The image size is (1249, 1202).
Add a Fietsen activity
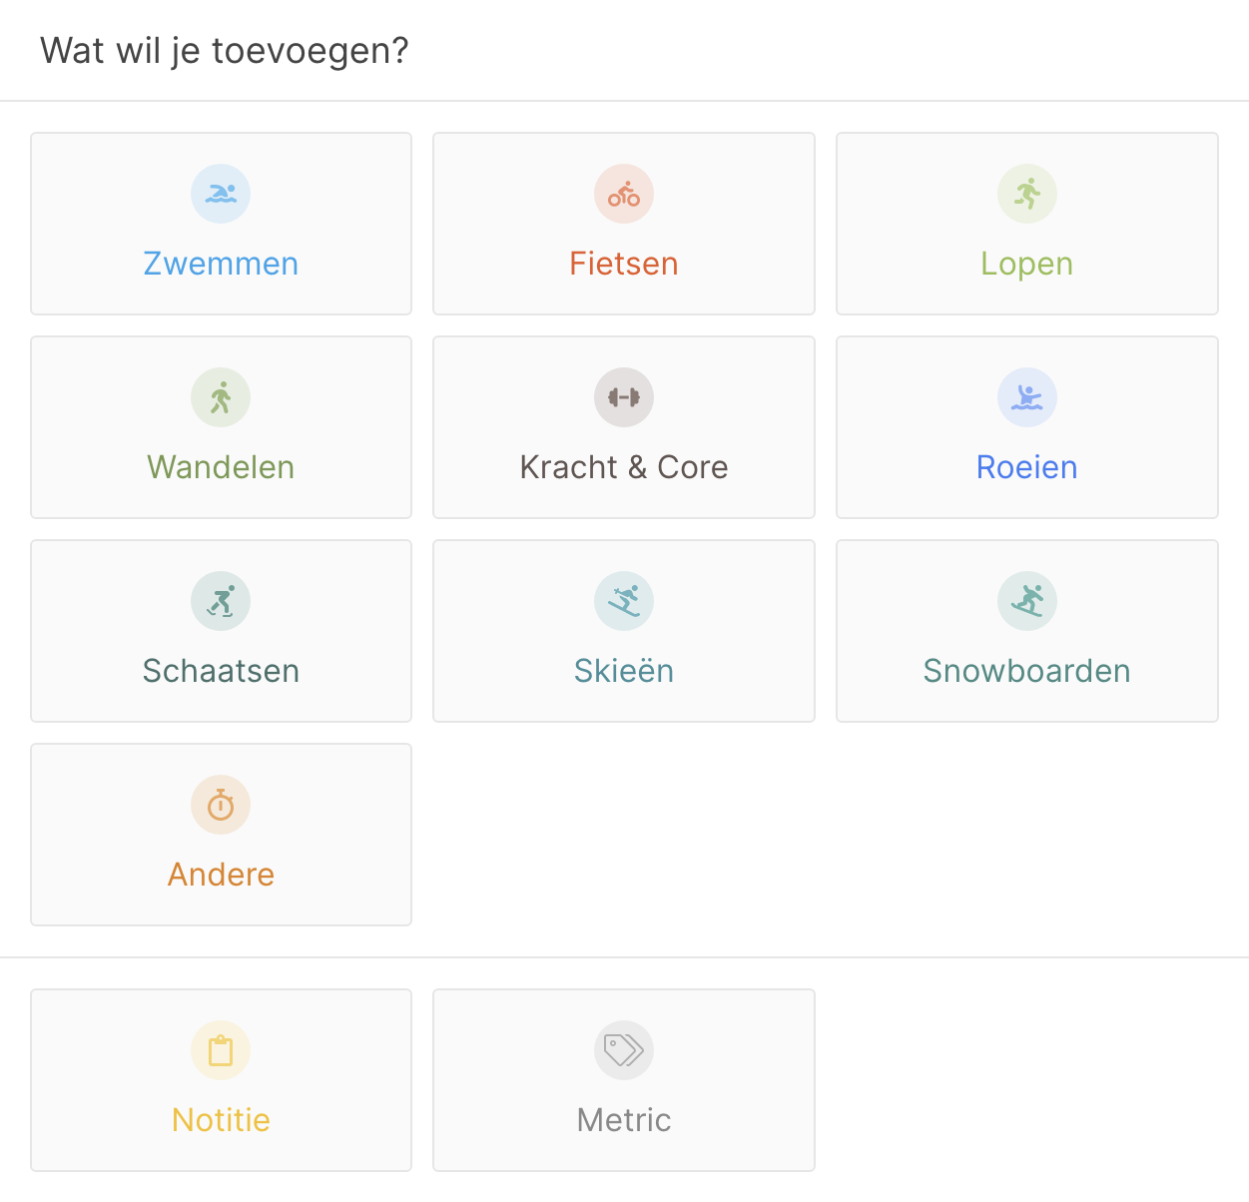pos(624,224)
